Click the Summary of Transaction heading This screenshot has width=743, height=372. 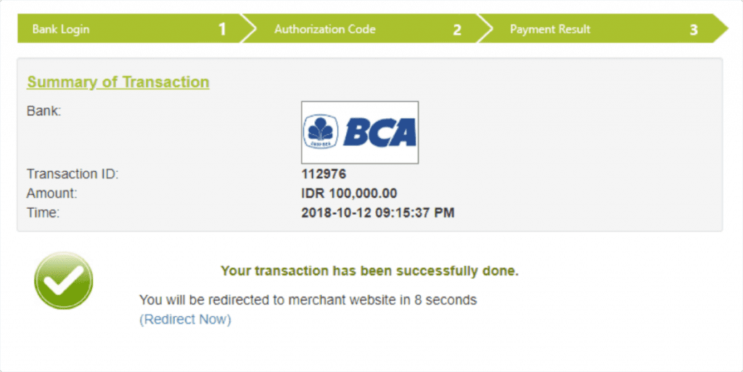[x=118, y=82]
